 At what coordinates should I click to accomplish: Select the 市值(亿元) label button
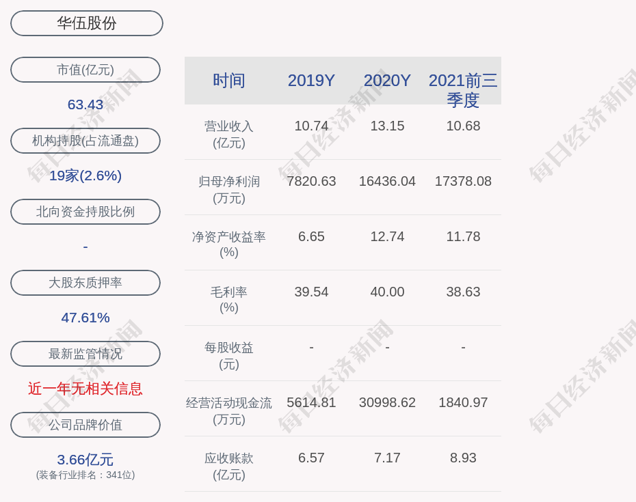point(85,70)
